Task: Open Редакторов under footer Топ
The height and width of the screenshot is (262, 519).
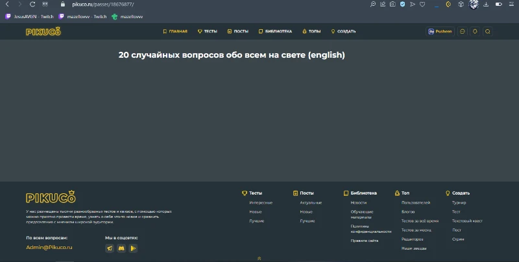Action: (412, 239)
